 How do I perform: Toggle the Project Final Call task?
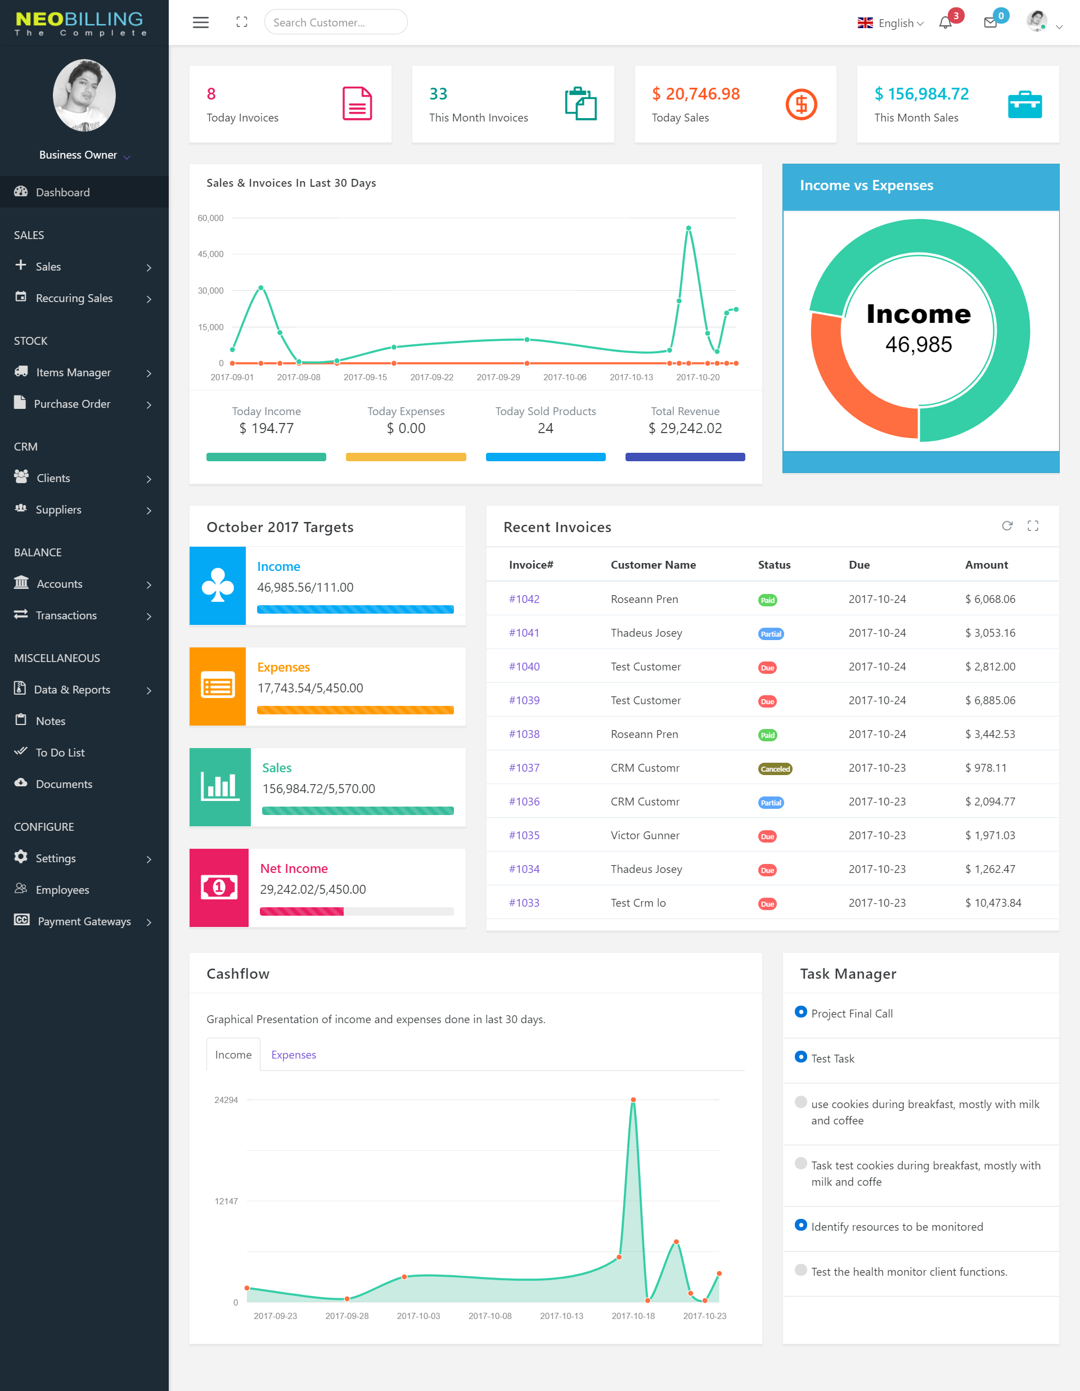801,1012
